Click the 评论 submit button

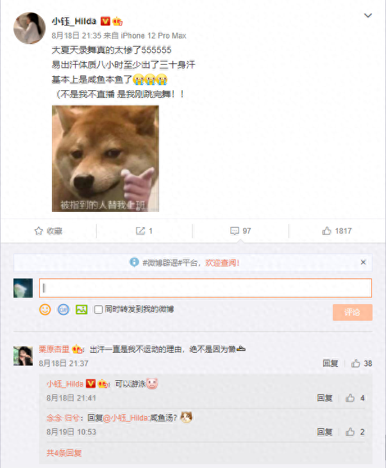point(353,312)
